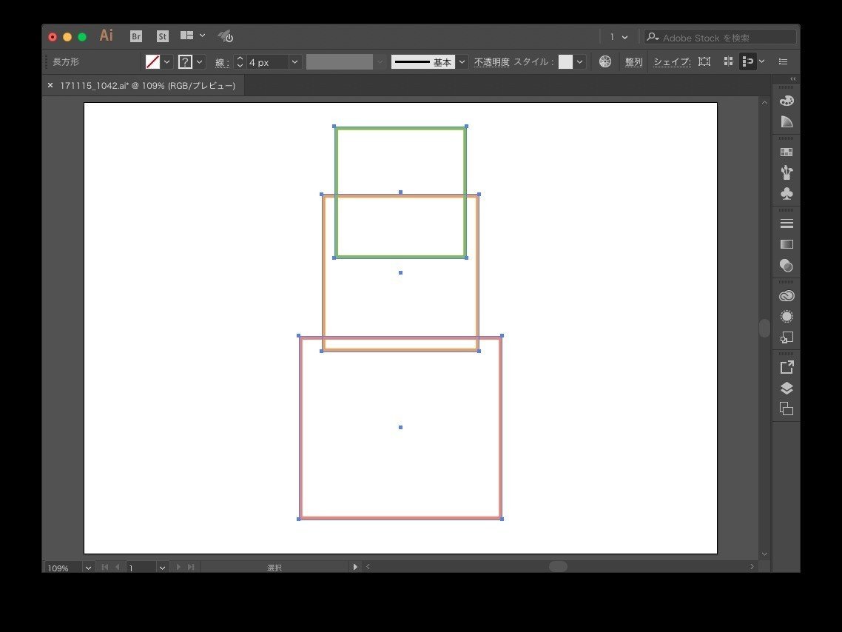Image resolution: width=842 pixels, height=632 pixels.
Task: Open the Symbols panel
Action: click(787, 193)
